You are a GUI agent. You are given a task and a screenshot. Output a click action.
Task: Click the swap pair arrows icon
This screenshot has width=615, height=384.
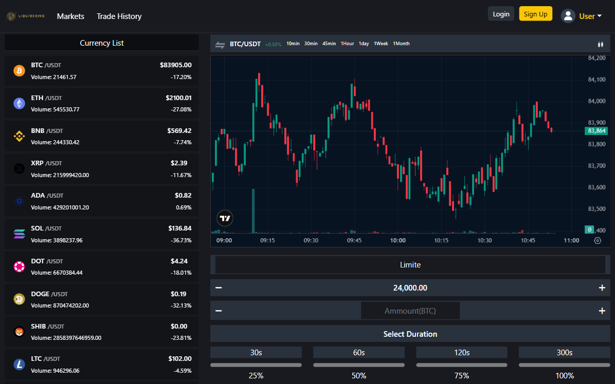[220, 45]
